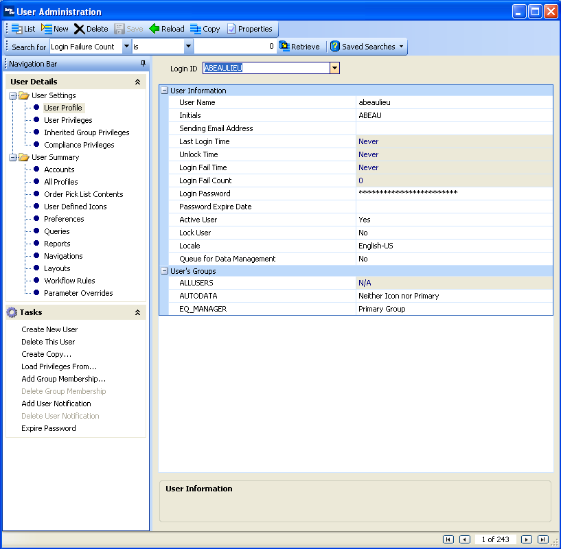Click the Copy toolbar icon
Screen dimensions: 561x549
click(196, 29)
